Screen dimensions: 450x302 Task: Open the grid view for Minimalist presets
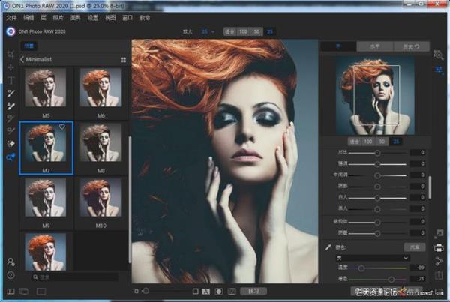[123, 59]
